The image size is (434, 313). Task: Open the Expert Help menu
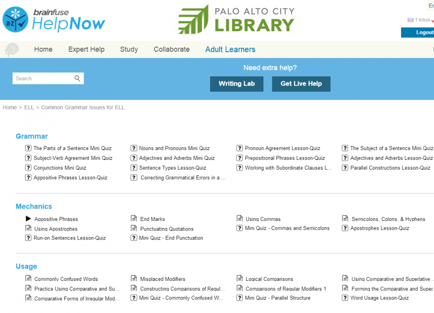click(86, 49)
